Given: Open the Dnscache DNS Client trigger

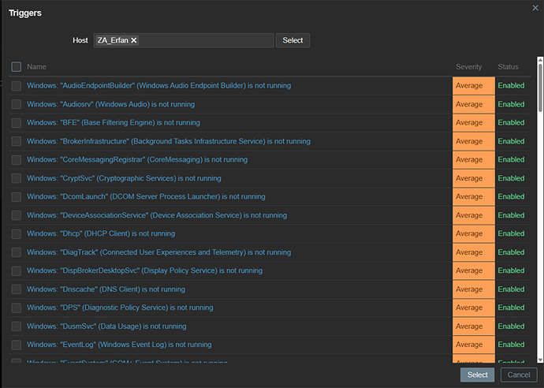Looking at the screenshot, I should [106, 289].
